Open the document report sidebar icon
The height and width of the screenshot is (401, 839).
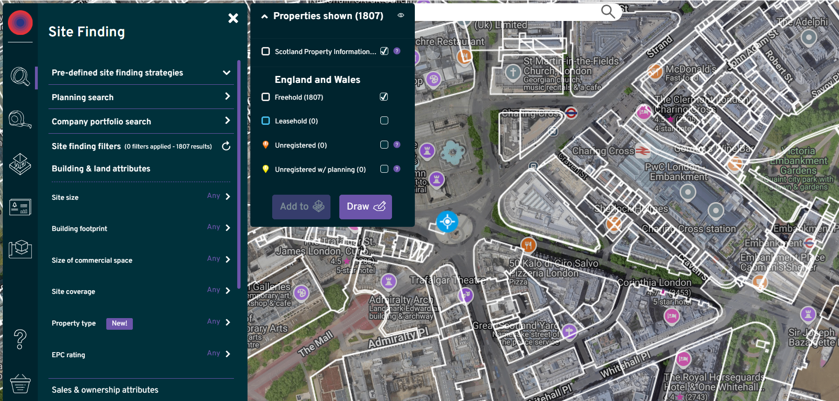coord(20,207)
